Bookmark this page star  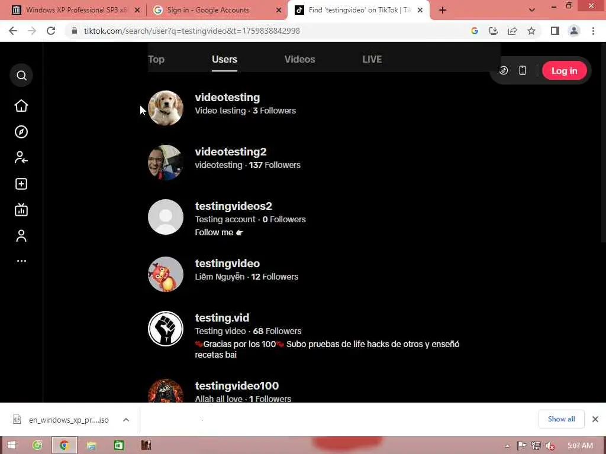point(531,31)
